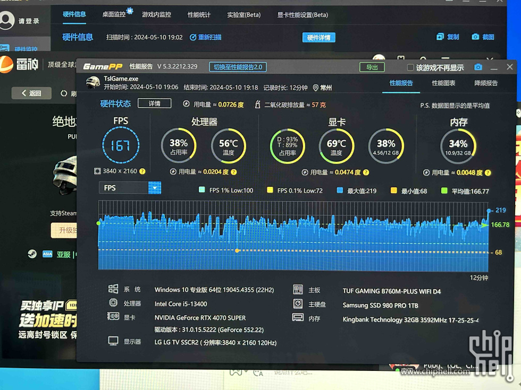Image resolution: width=521 pixels, height=390 pixels.
Task: Click the location pin icon beside 常州
Action: coord(315,88)
